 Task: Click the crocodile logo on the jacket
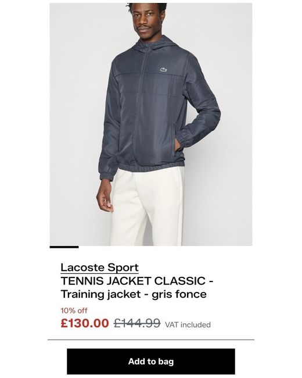tap(164, 70)
